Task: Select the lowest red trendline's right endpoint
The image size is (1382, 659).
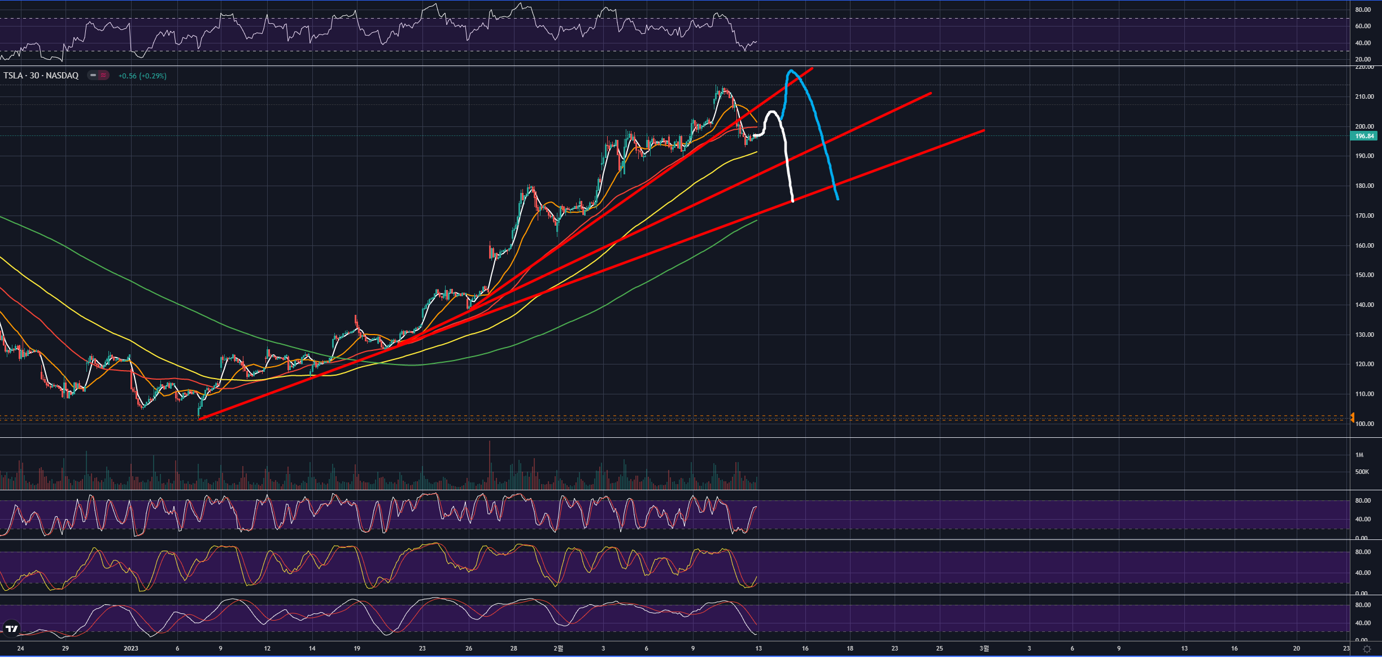Action: 983,131
